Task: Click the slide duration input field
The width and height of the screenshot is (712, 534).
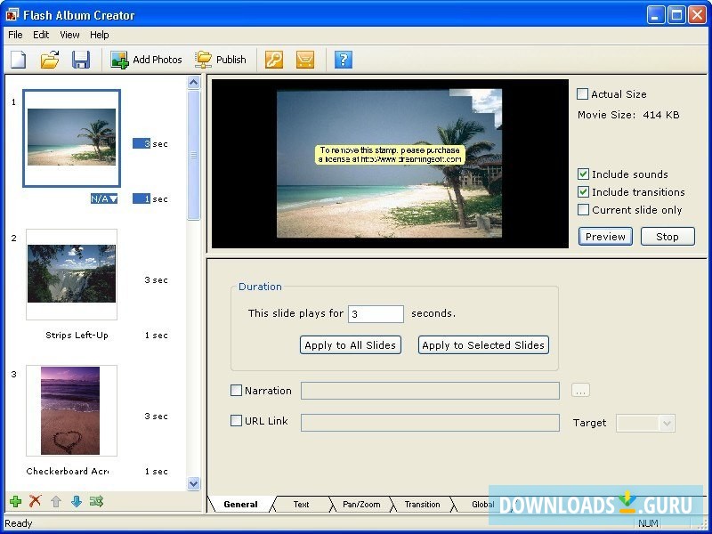Action: pos(376,313)
